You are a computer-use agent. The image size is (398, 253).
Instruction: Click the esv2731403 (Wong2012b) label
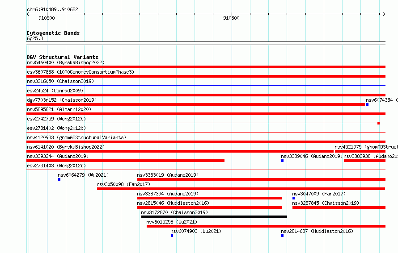pos(56,166)
